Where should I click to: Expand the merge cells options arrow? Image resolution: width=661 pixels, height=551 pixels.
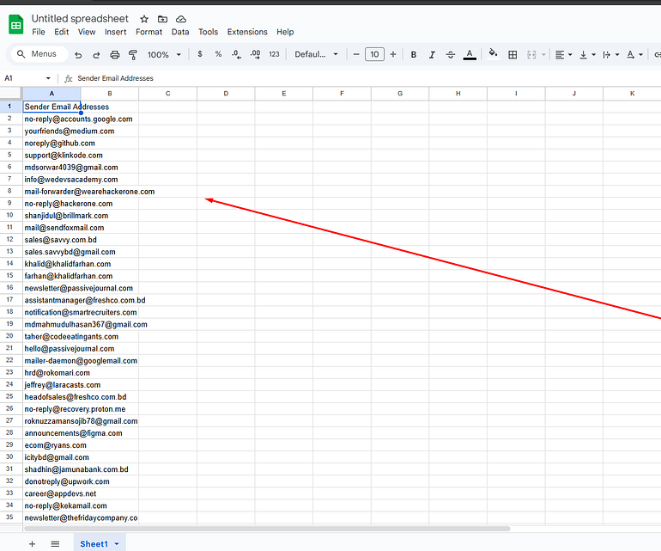543,54
